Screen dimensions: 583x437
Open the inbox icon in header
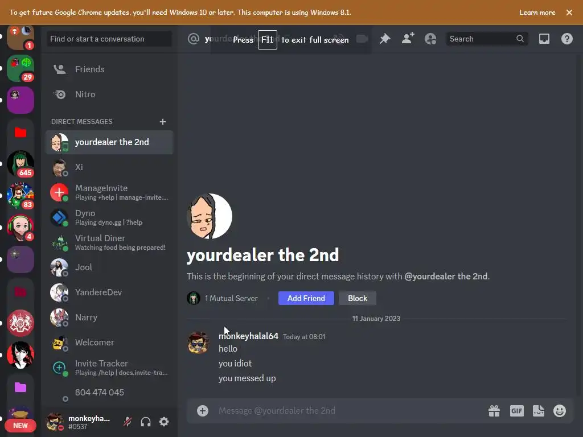pos(544,39)
